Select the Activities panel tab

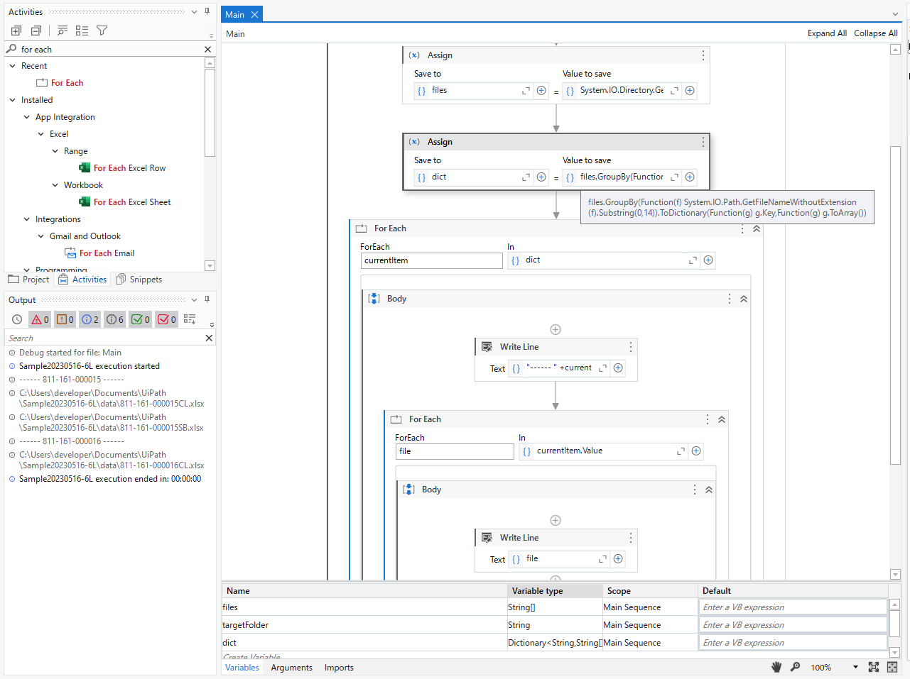82,280
